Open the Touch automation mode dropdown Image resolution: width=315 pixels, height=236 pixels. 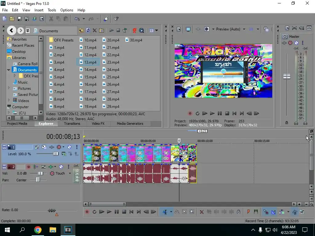70,173
